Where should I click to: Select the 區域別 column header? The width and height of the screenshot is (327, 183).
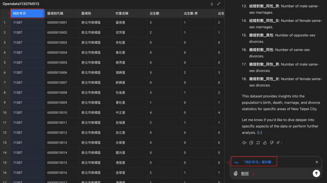tap(96, 13)
